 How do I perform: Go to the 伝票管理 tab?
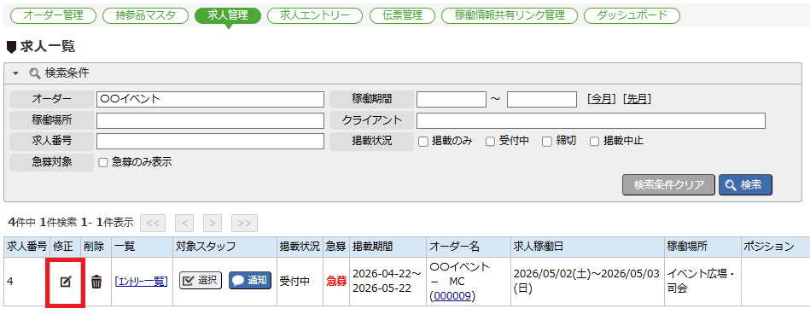pyautogui.click(x=402, y=15)
